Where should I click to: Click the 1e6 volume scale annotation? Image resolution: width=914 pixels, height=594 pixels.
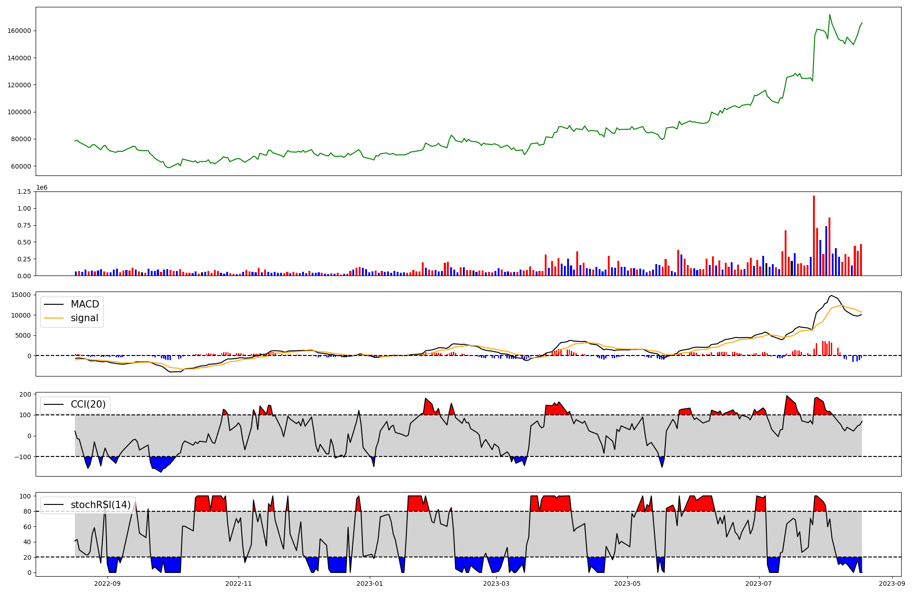pos(42,188)
